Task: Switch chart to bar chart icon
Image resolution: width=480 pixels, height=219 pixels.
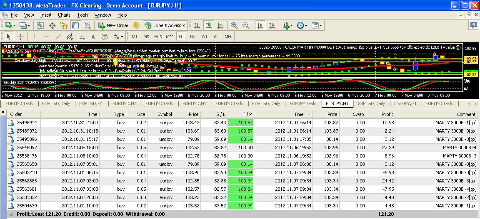Action: [x=197, y=25]
